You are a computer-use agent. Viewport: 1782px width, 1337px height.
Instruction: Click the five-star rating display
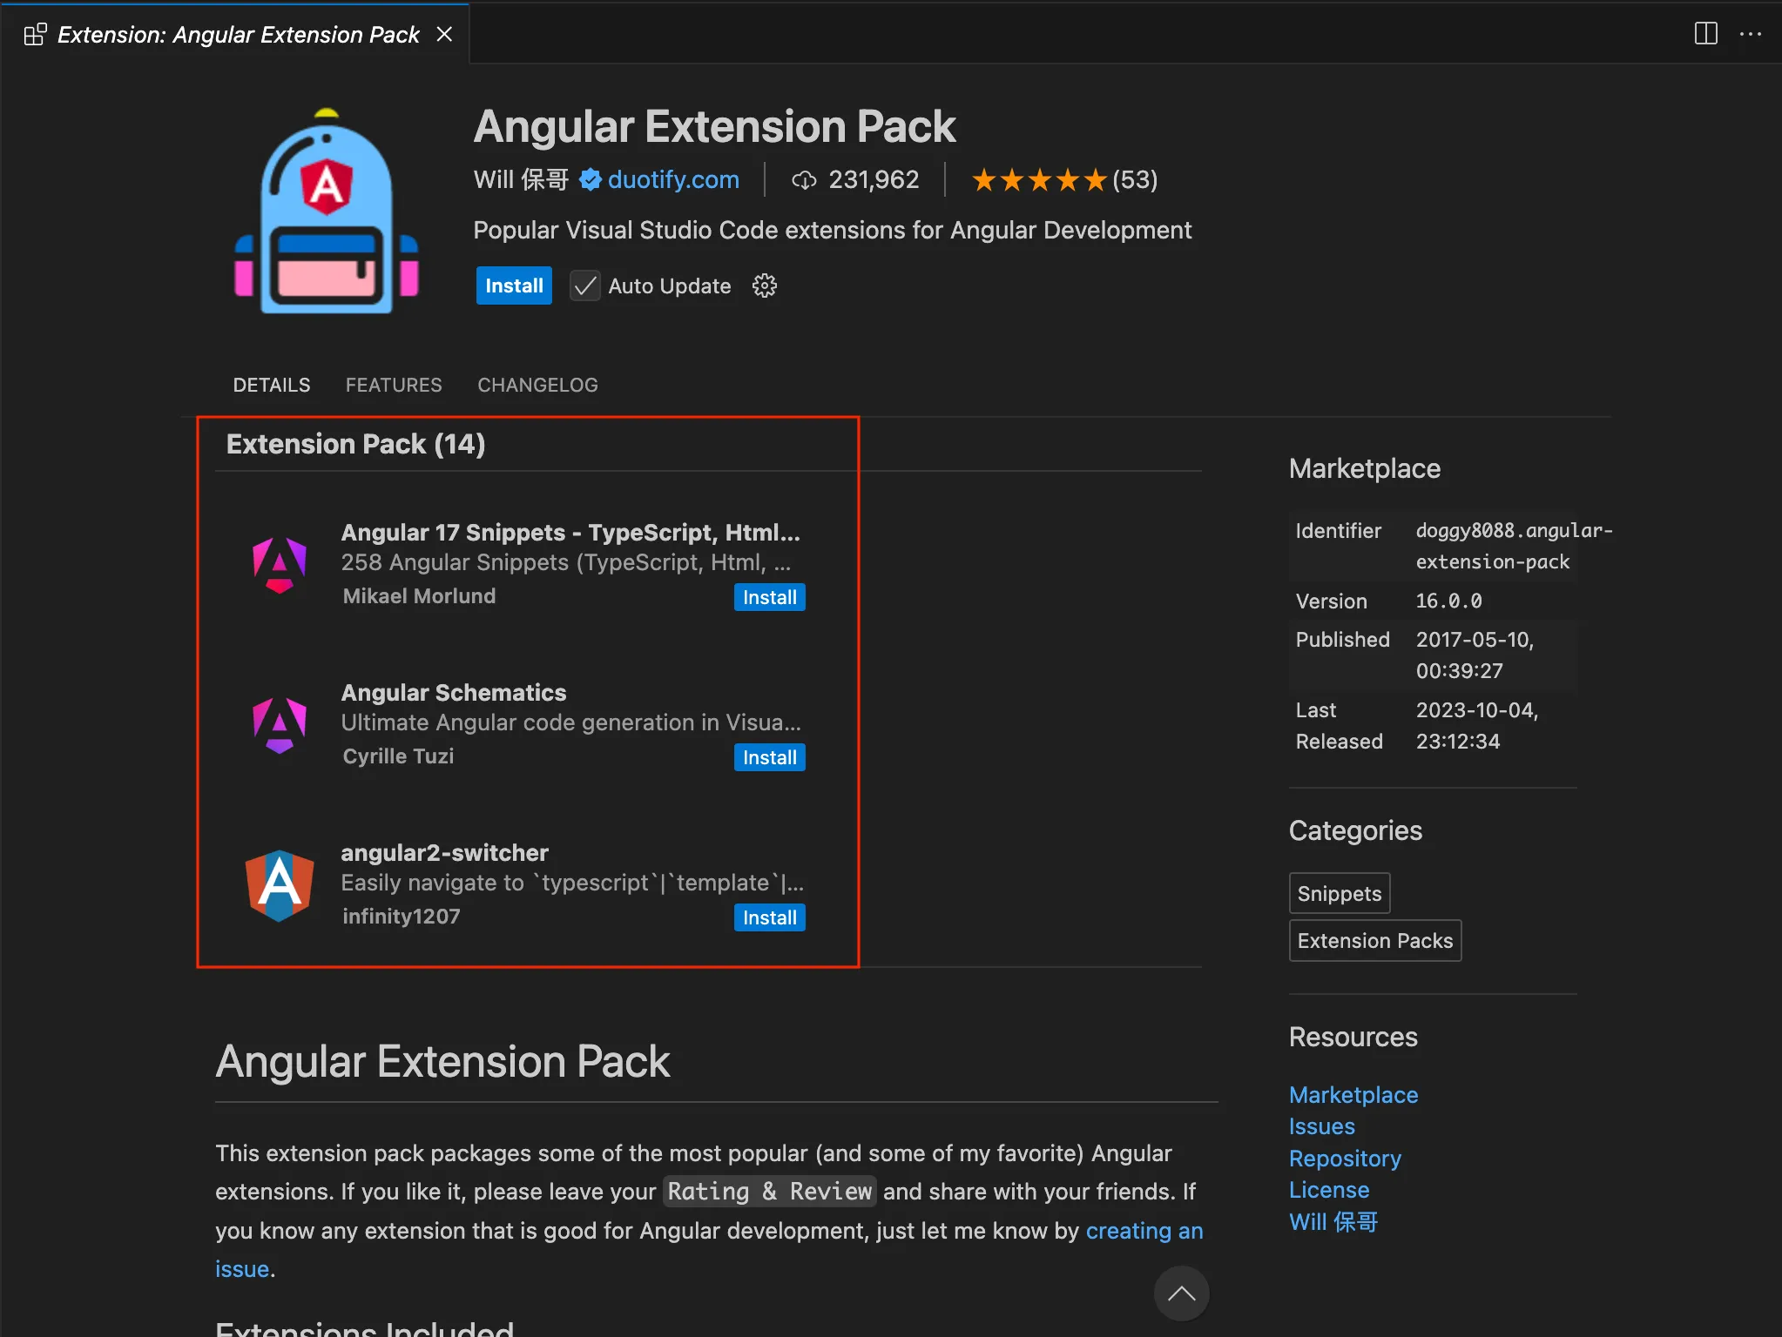[1038, 179]
